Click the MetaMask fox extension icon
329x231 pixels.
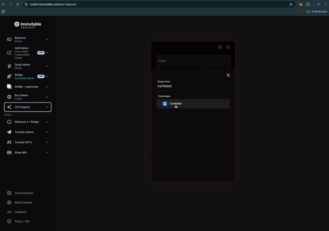[301, 4]
